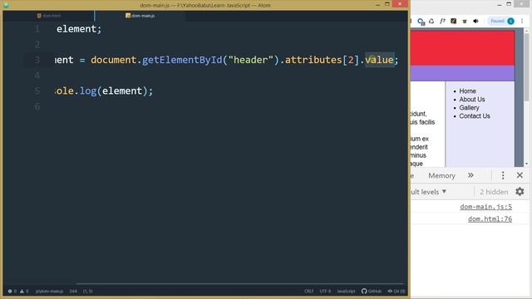Image resolution: width=532 pixels, height=299 pixels.
Task: Click the Atom horizontal scrollbar
Action: 240,283
